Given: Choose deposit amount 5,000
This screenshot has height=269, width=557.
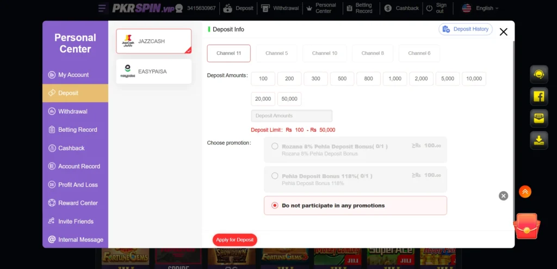Looking at the screenshot, I should [x=448, y=78].
